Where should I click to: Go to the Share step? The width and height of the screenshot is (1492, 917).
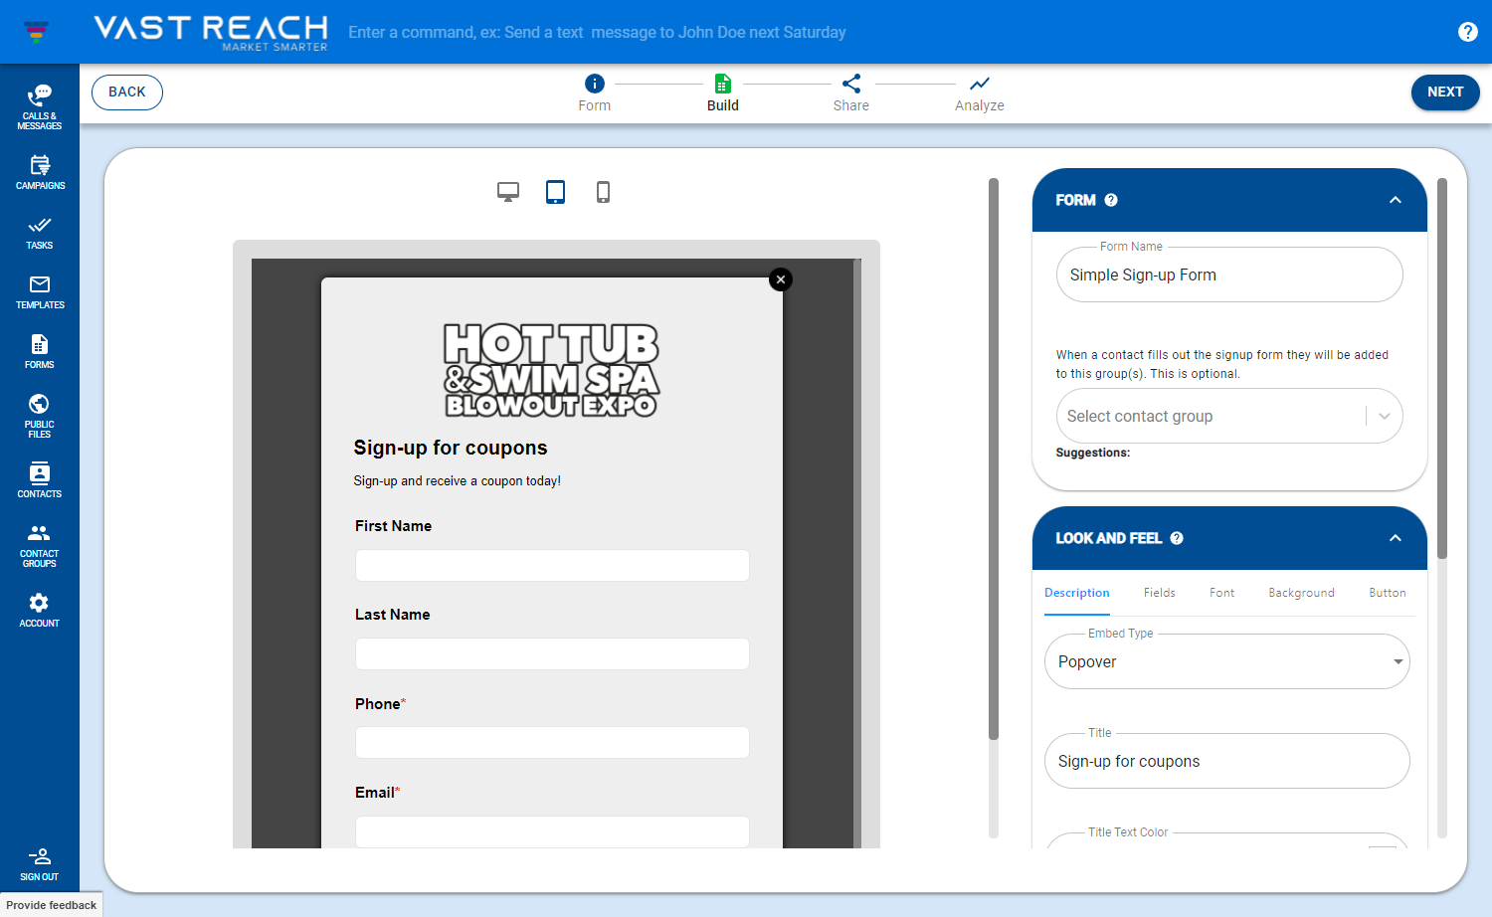(x=851, y=92)
